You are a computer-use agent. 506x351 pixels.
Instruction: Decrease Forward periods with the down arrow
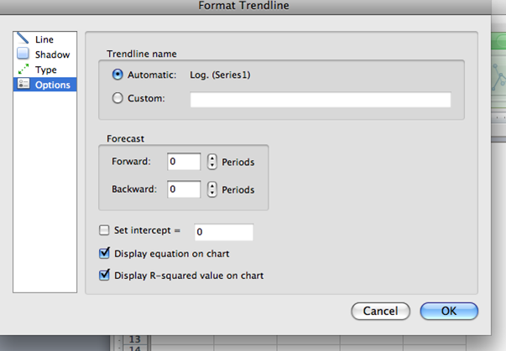212,165
